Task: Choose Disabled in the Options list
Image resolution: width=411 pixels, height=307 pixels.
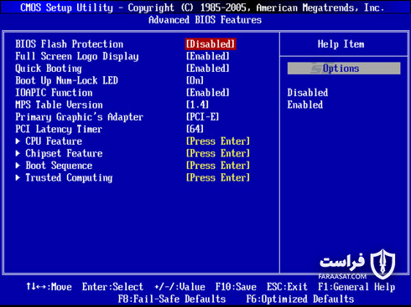Action: 308,93
